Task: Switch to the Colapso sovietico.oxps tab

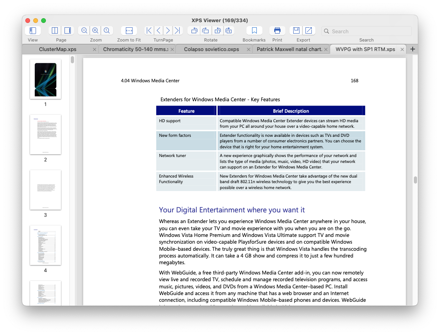Action: (211, 49)
